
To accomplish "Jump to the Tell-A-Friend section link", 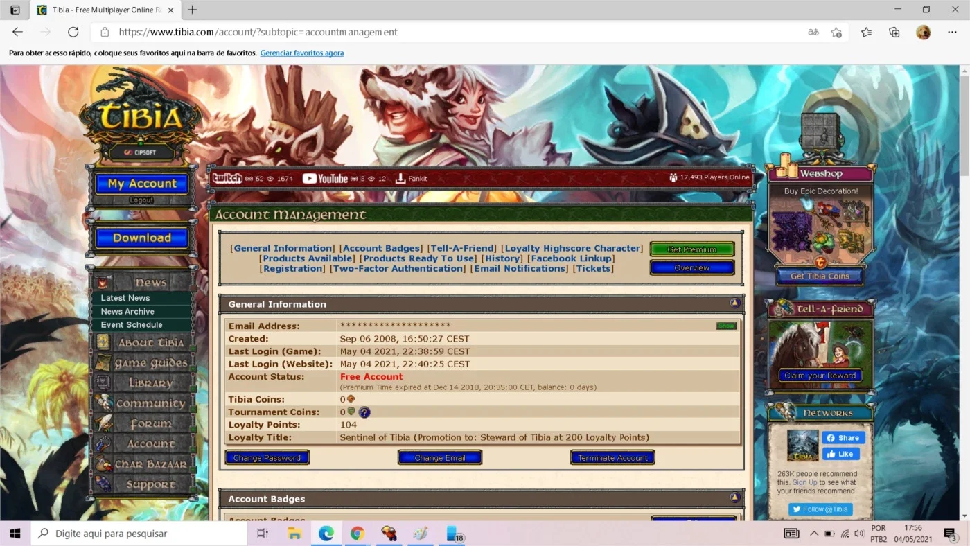I will (462, 248).
